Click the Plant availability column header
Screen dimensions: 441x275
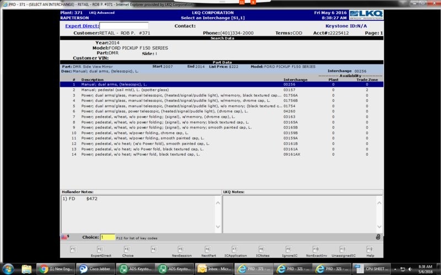point(334,80)
